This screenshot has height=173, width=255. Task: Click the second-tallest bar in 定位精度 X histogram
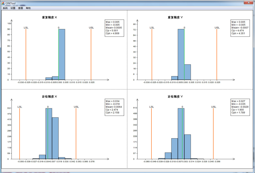click(55, 138)
